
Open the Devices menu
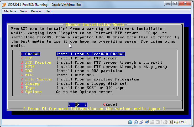36,11
